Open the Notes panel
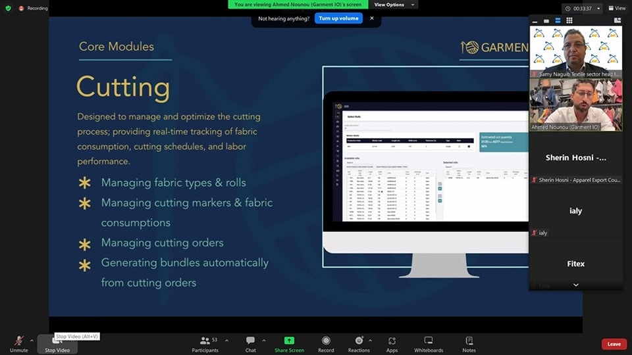The image size is (632, 355). point(469,343)
